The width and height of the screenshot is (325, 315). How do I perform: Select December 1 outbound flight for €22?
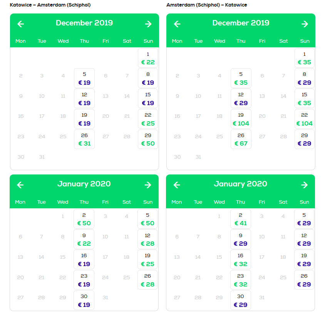(148, 58)
